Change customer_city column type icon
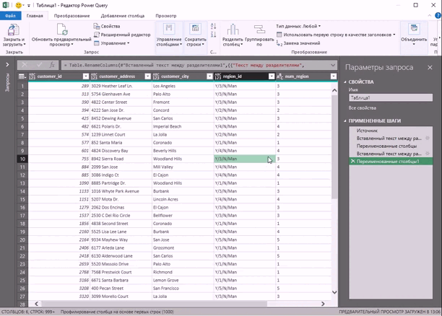The image size is (442, 316). (156, 76)
